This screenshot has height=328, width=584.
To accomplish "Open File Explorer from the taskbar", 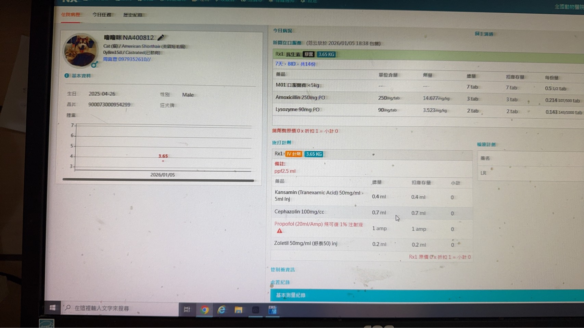I will 238,310.
